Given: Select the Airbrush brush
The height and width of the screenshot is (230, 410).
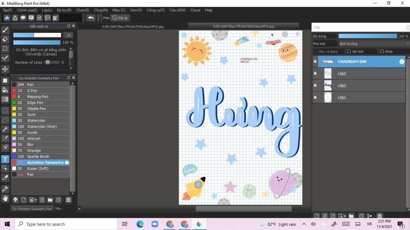Looking at the screenshot, I should pyautogui.click(x=40, y=139).
